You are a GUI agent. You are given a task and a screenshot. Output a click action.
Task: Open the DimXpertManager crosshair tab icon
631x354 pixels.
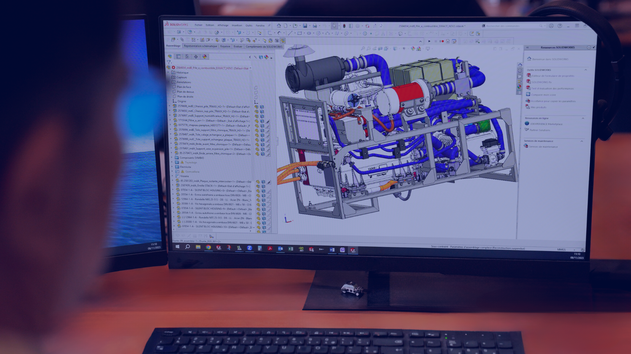(196, 56)
